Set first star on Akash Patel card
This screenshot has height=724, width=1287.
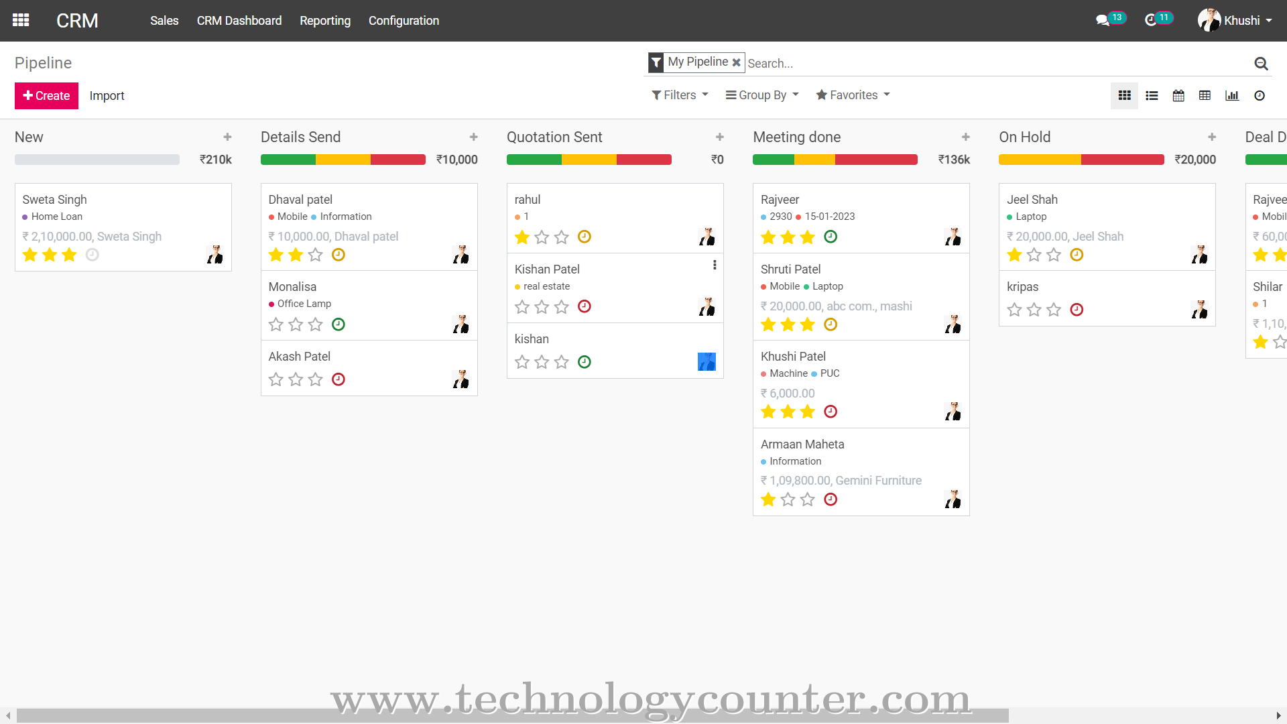tap(276, 379)
